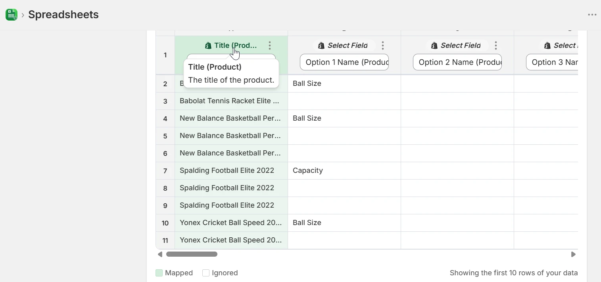Click the left scroll arrow of horizontal scrollbar

[160, 254]
